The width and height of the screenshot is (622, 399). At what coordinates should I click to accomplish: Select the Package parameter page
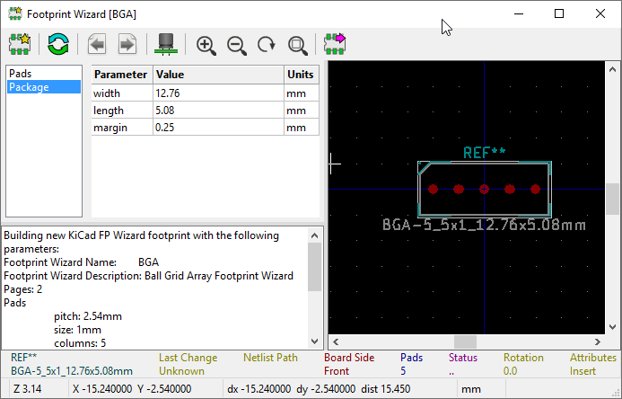click(44, 87)
